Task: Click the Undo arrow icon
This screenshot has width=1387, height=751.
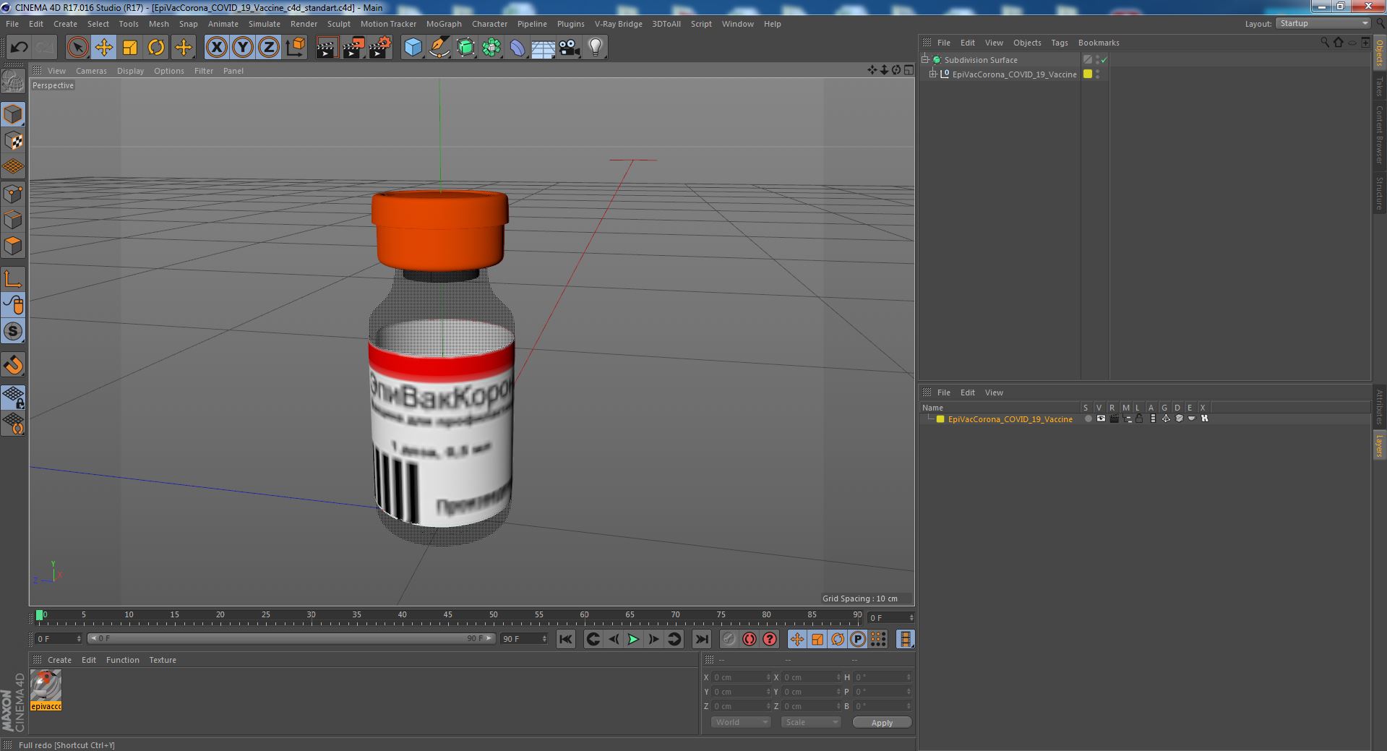Action: point(19,48)
